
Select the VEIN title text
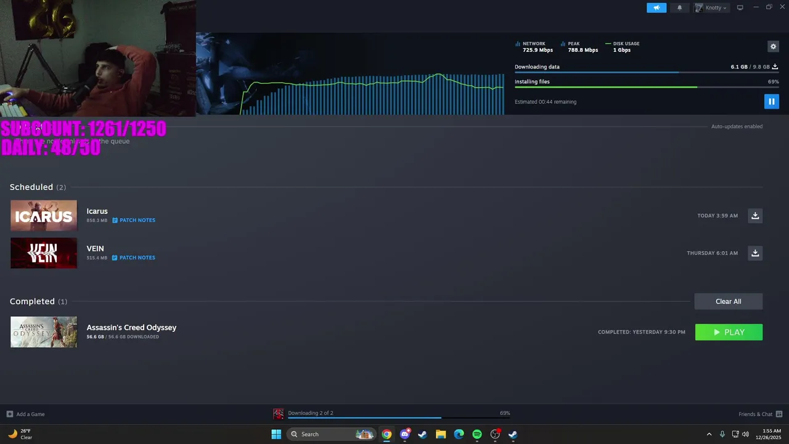click(95, 249)
